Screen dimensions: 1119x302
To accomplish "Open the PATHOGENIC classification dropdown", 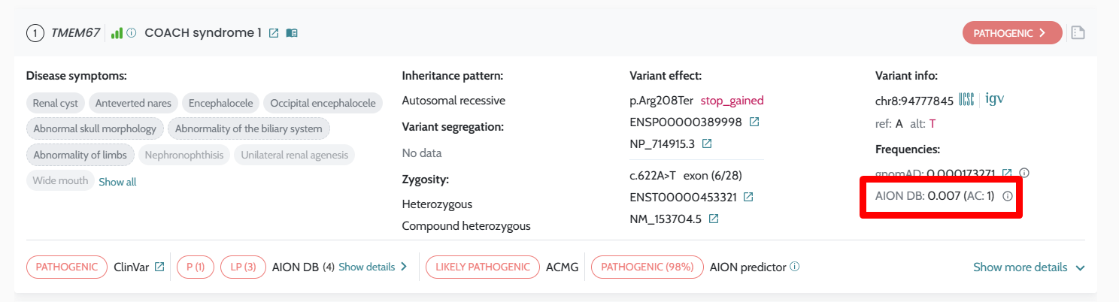I will tap(1011, 33).
